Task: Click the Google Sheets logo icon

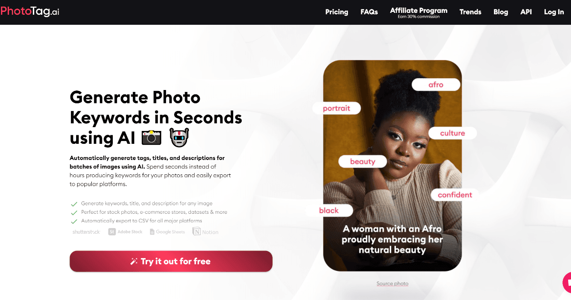Action: [152, 232]
